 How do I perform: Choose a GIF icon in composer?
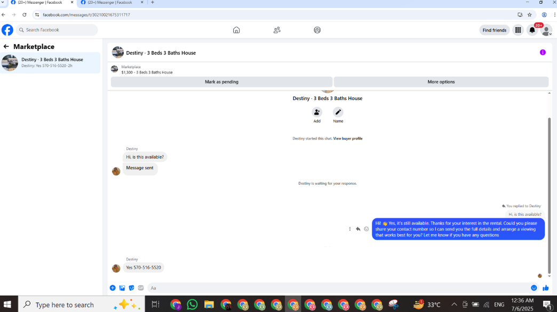[x=141, y=288]
